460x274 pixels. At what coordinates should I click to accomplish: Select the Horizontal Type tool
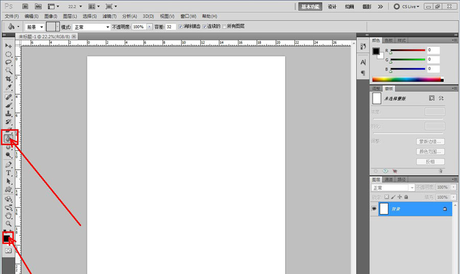9,173
